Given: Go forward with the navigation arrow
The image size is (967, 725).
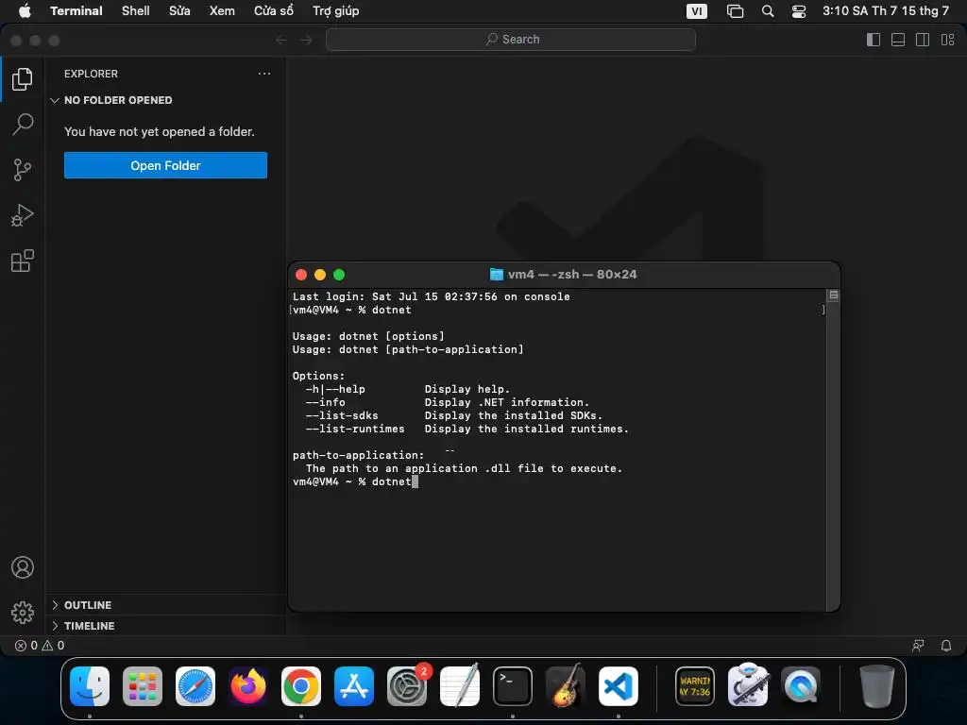Looking at the screenshot, I should pos(306,40).
